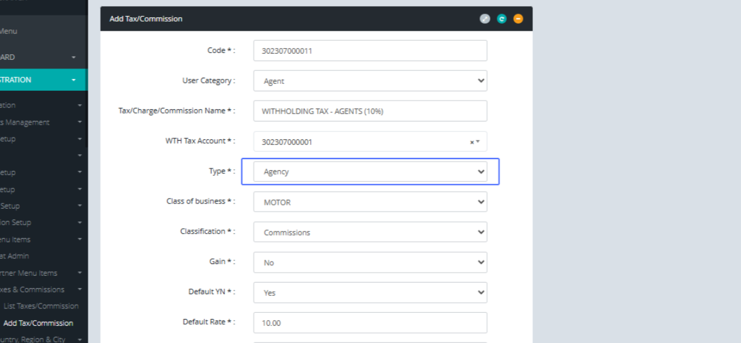This screenshot has height=343, width=741.
Task: Open the Chat Admin sidebar item
Action: 15,256
